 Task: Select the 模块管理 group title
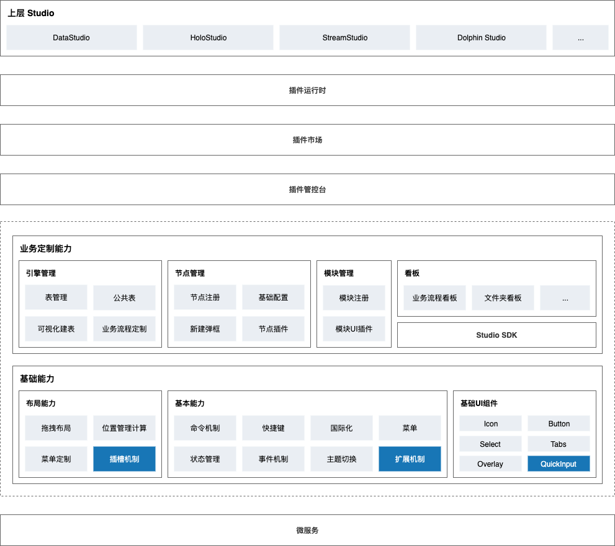coord(339,273)
